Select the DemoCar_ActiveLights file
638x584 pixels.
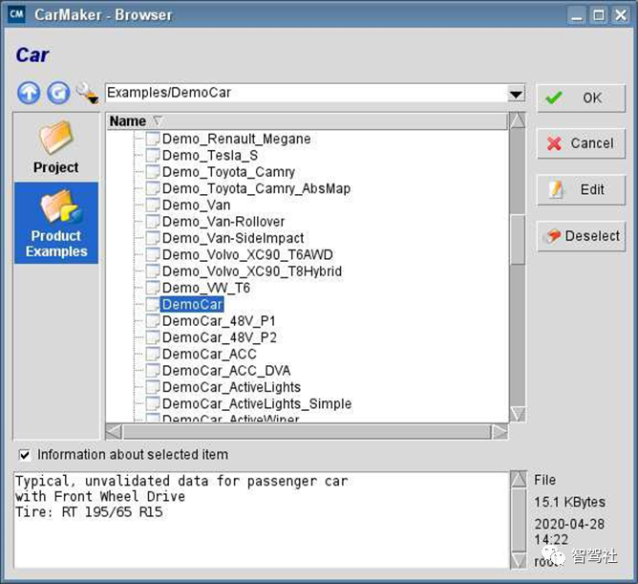[x=231, y=387]
